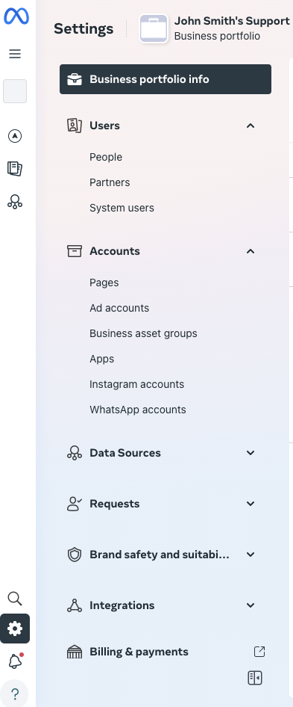The height and width of the screenshot is (707, 293).
Task: Open the hamburger menu icon
Action: [15, 54]
